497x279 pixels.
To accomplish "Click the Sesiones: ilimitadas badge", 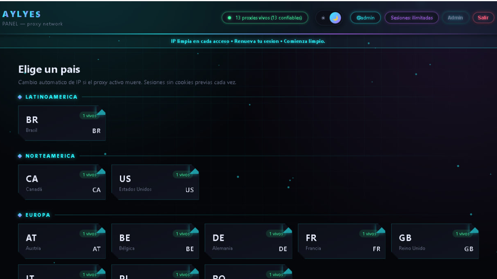I will pos(412,18).
